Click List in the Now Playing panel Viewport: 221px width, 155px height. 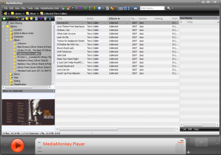[184, 129]
